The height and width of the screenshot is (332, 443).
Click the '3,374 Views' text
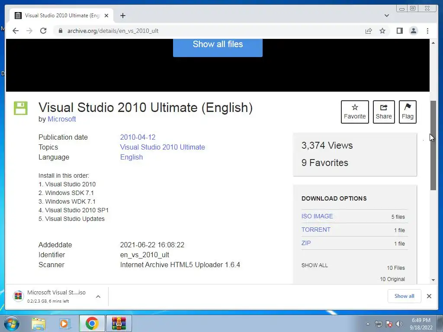coord(327,145)
